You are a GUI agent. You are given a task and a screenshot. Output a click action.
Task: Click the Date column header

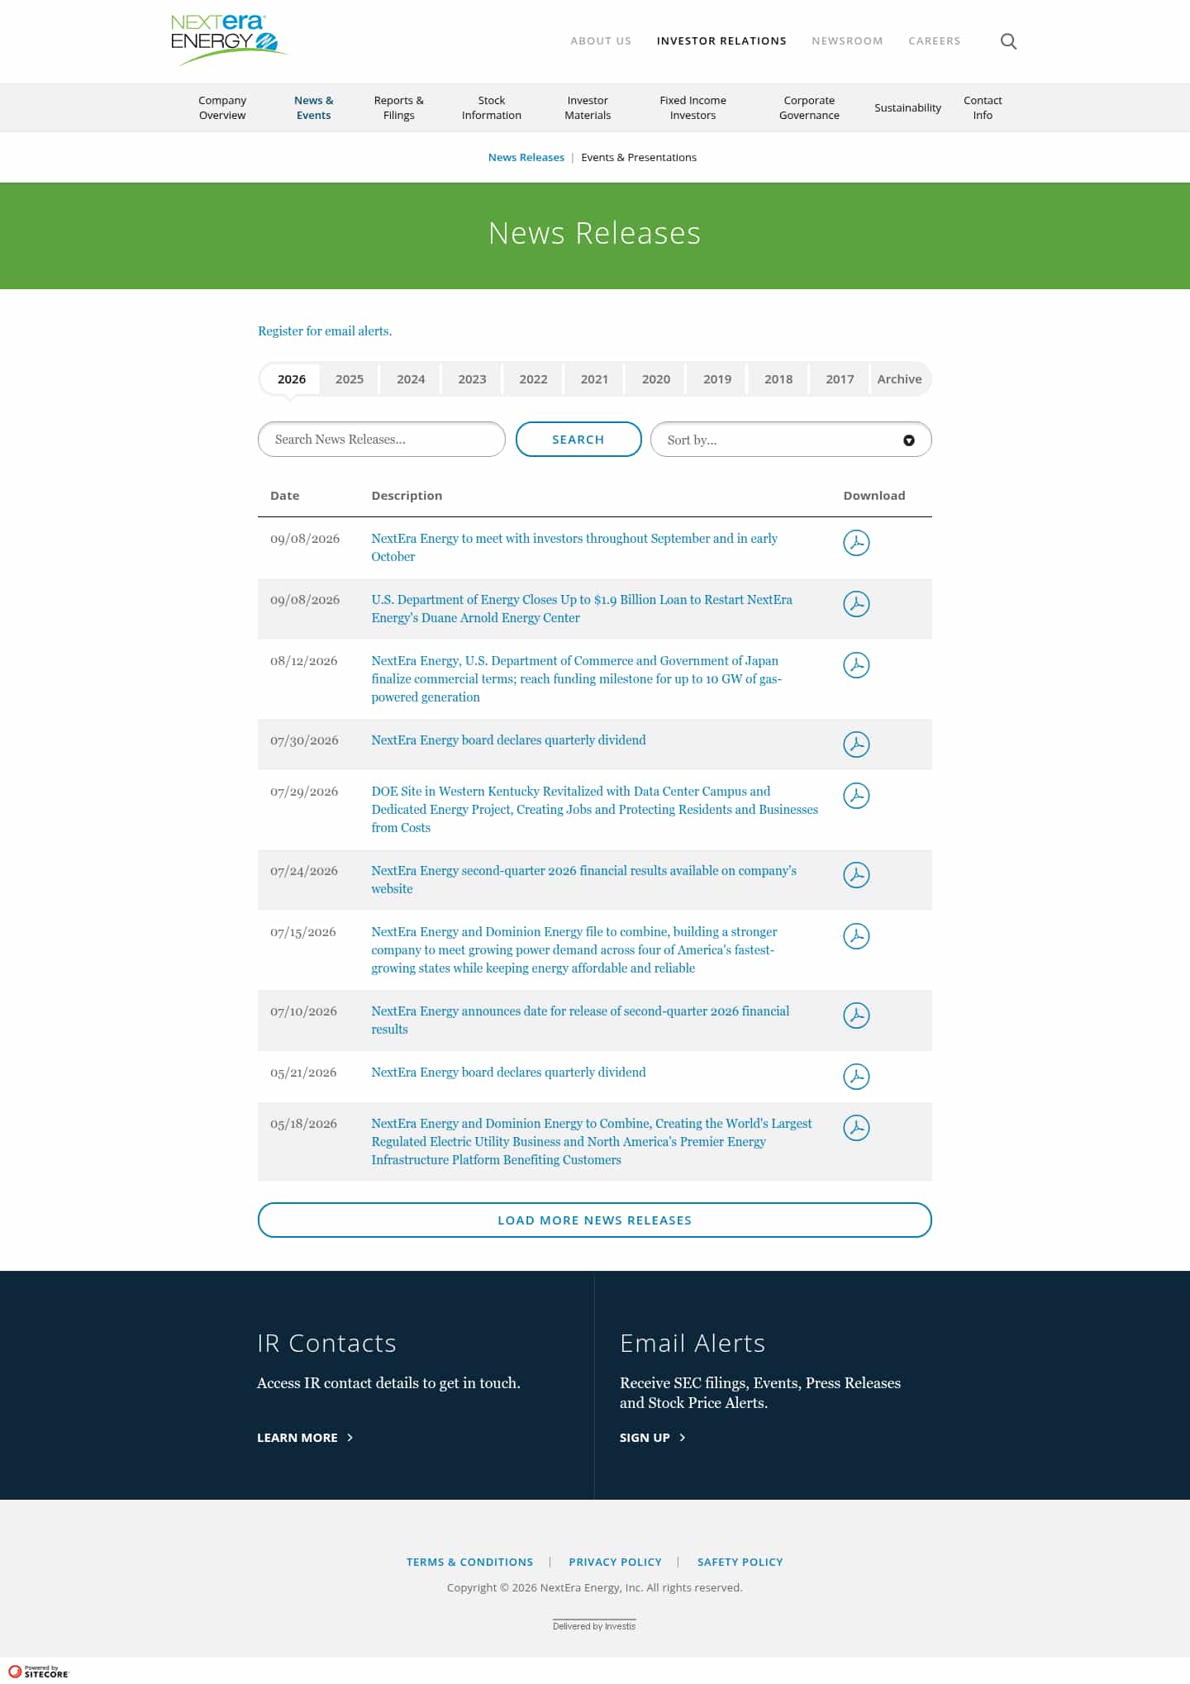[x=285, y=496]
